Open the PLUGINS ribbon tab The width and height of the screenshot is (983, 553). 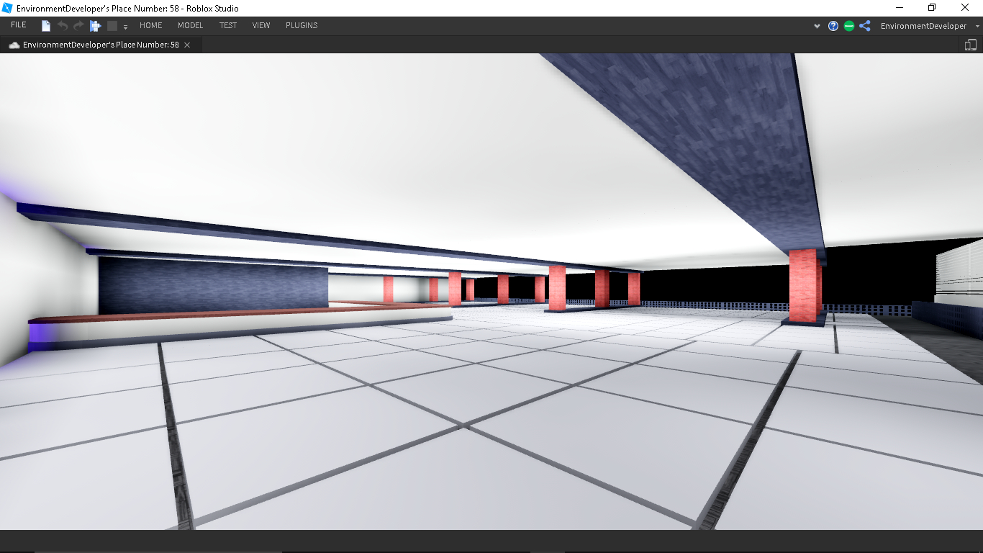[302, 25]
